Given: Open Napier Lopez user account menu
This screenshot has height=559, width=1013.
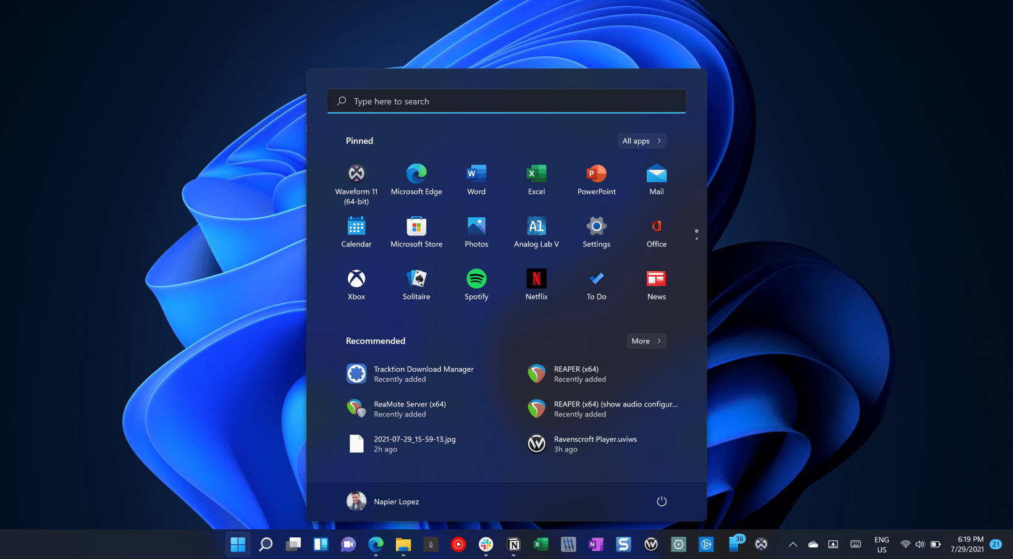Looking at the screenshot, I should [383, 501].
